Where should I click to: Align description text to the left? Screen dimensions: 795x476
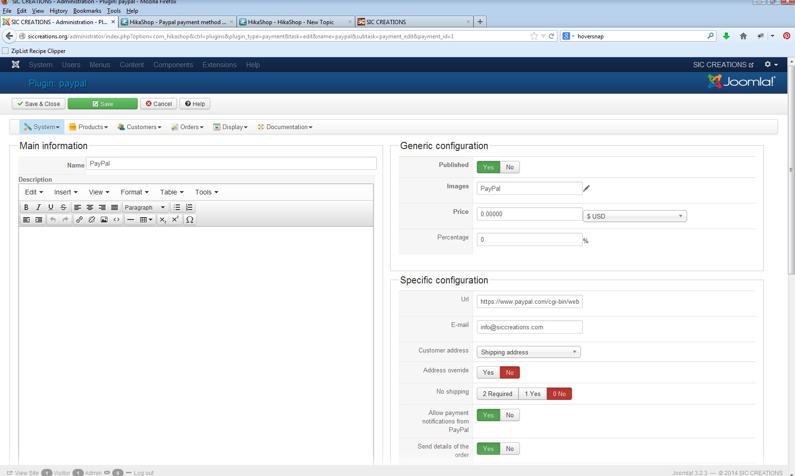(x=78, y=207)
